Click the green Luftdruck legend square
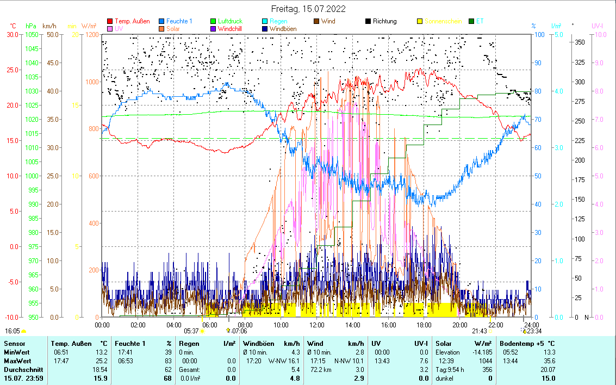This screenshot has width=616, height=385. pyautogui.click(x=213, y=22)
